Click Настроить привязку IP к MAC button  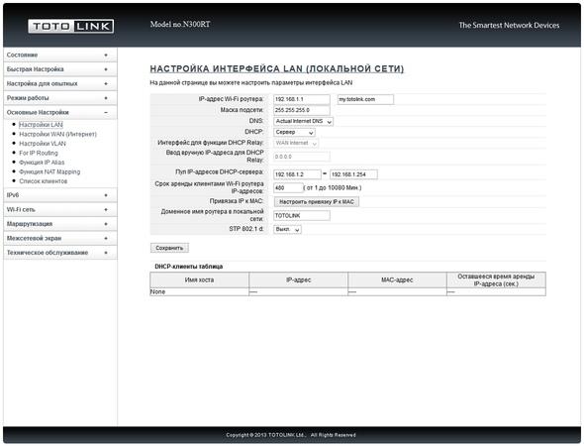point(317,202)
